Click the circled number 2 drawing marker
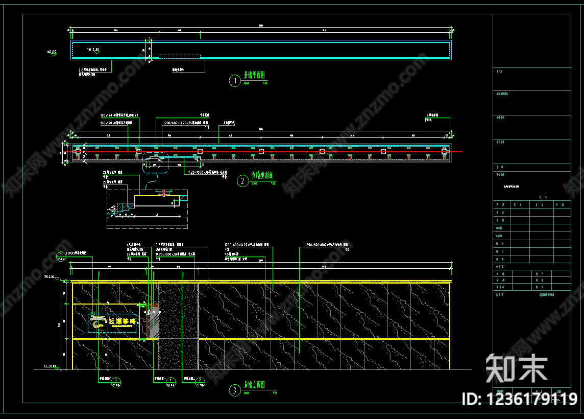Image resolution: width=584 pixels, height=419 pixels. coord(243,181)
